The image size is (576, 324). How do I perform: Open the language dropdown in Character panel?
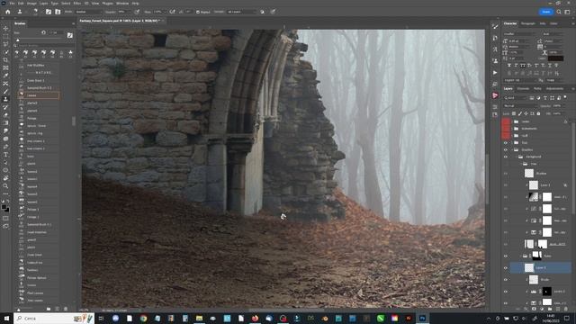point(519,80)
